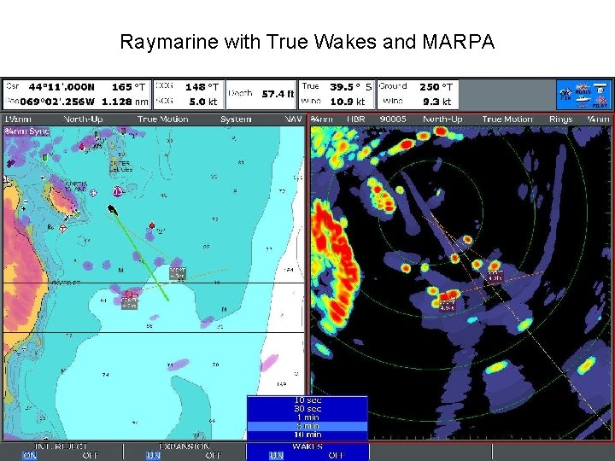This screenshot has width=615, height=461.
Task: Choose 10 min wake length
Action: tap(307, 435)
